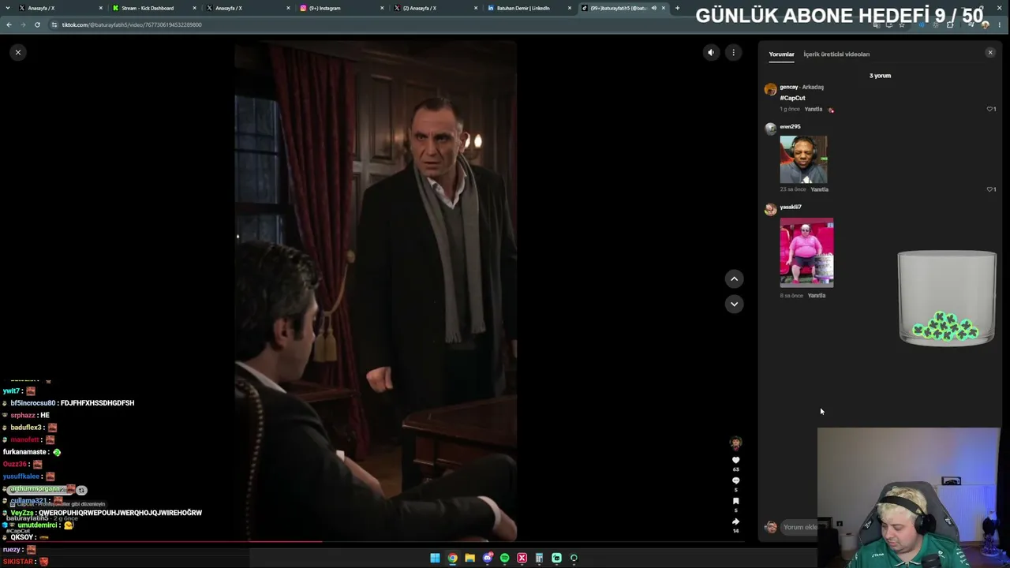Screen dimensions: 1010x568
Task: Share the video with the arrow icon
Action: pos(735,521)
